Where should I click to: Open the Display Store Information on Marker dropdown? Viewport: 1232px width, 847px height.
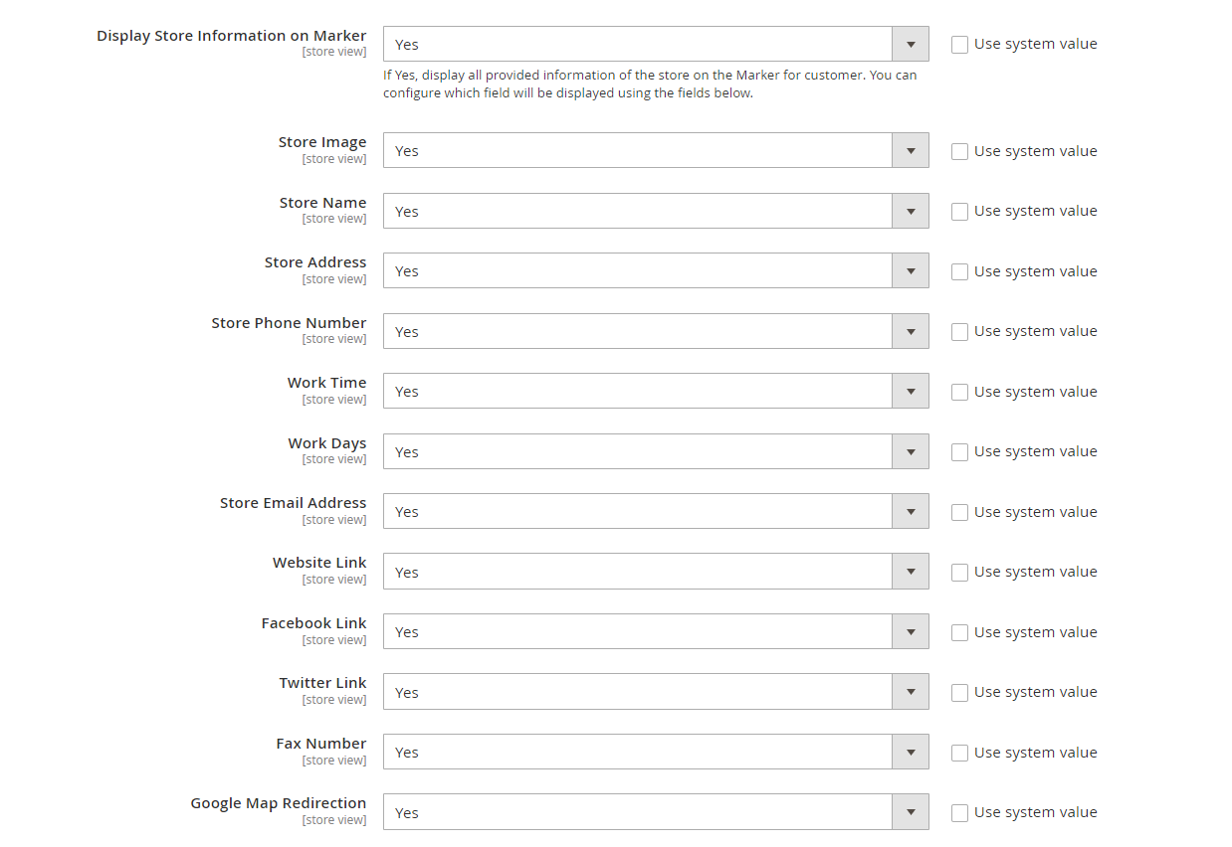pyautogui.click(x=655, y=44)
